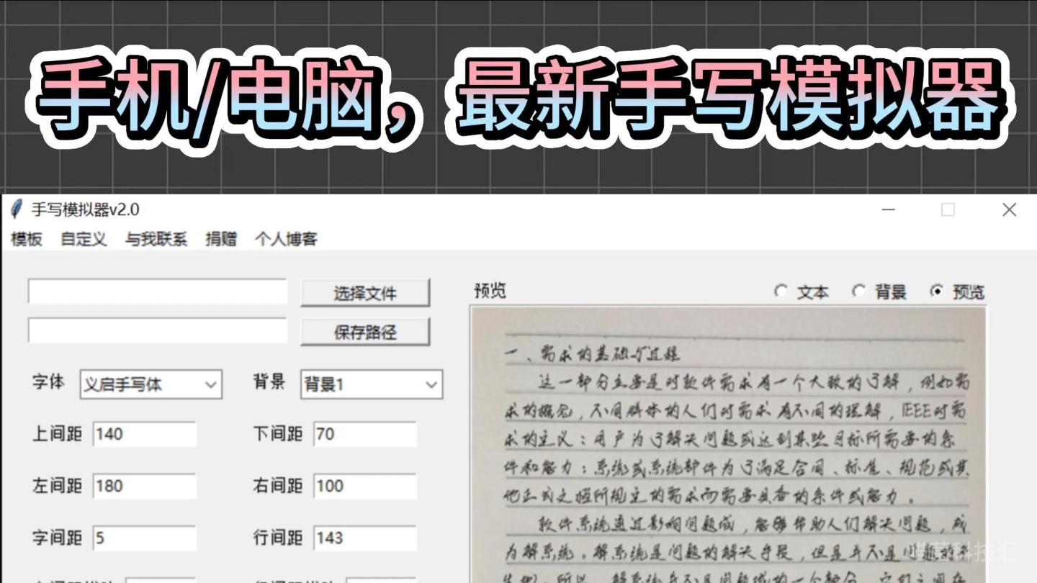
Task: Open the 捐赠 menu
Action: pos(221,239)
